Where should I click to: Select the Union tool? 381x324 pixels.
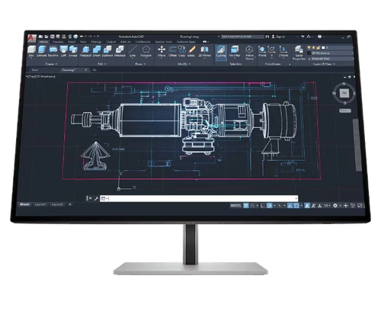97,51
